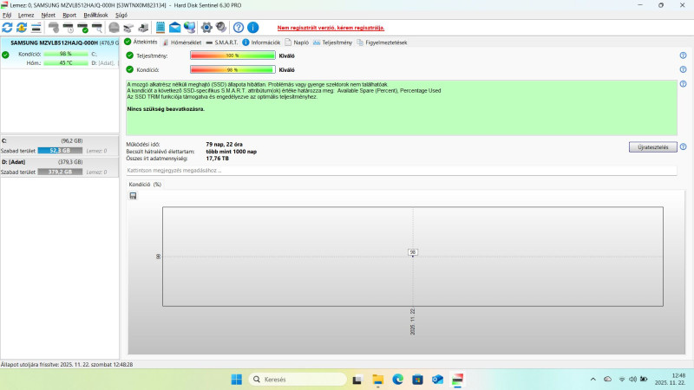
Task: Switch to the Figyelmeztetések tab
Action: (382, 42)
